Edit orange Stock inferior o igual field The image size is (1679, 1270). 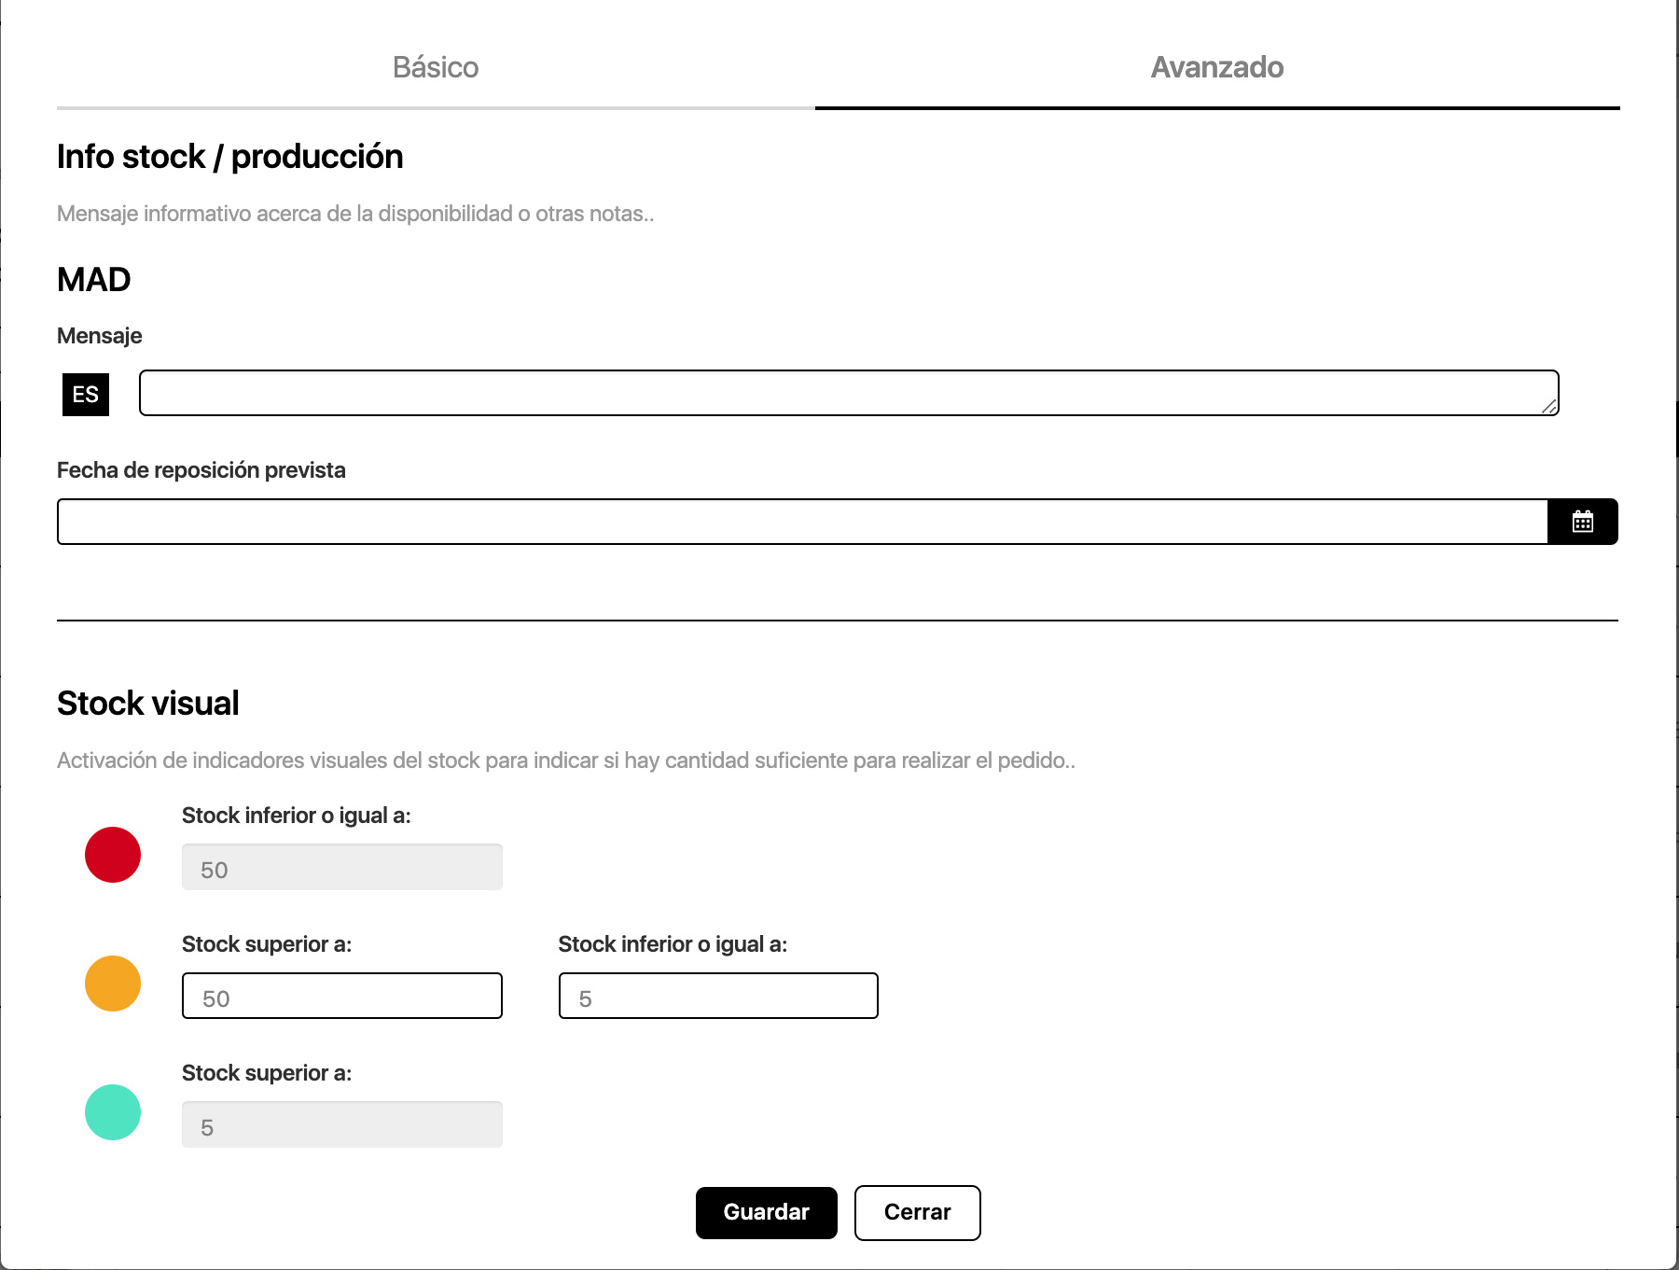click(x=718, y=996)
